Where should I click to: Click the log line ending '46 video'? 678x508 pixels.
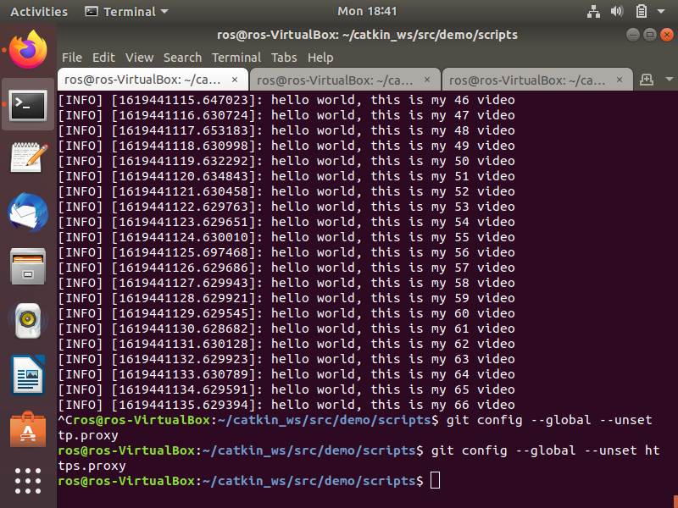[x=286, y=100]
